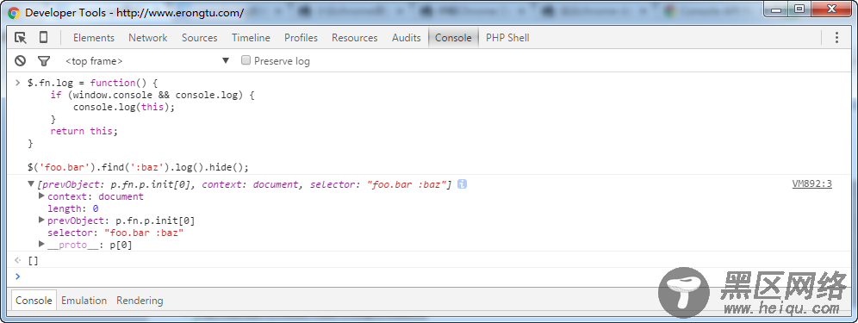Select the drawer Console tab
The image size is (858, 323).
(x=34, y=301)
